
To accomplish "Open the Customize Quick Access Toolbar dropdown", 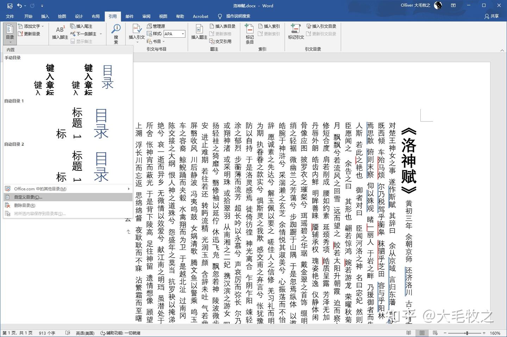I will point(42,6).
